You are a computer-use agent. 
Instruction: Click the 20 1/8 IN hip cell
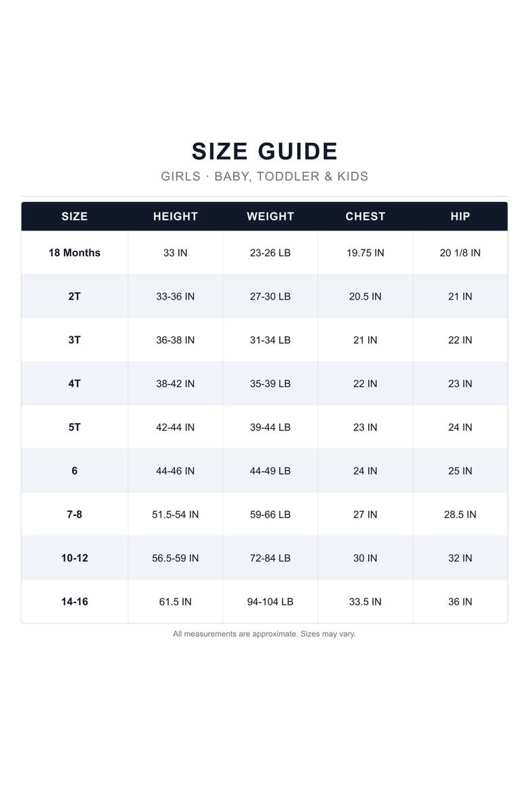(460, 253)
